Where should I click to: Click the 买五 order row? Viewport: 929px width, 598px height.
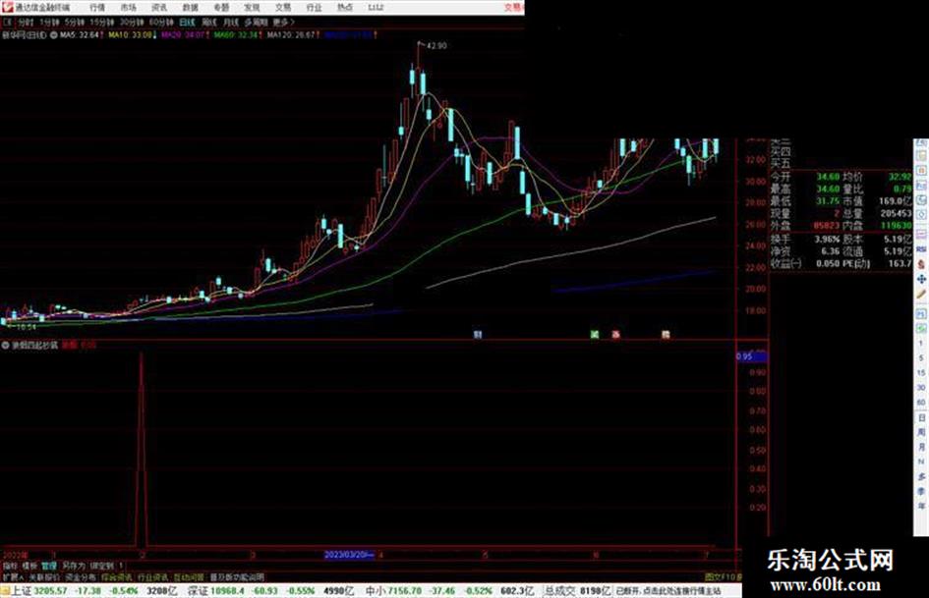(781, 163)
